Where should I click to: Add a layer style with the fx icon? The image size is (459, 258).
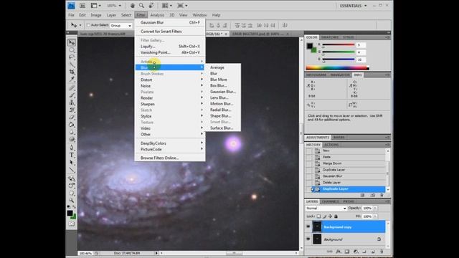tap(339, 252)
